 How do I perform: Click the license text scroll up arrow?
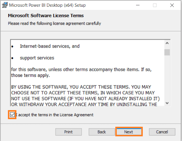click(x=167, y=43)
